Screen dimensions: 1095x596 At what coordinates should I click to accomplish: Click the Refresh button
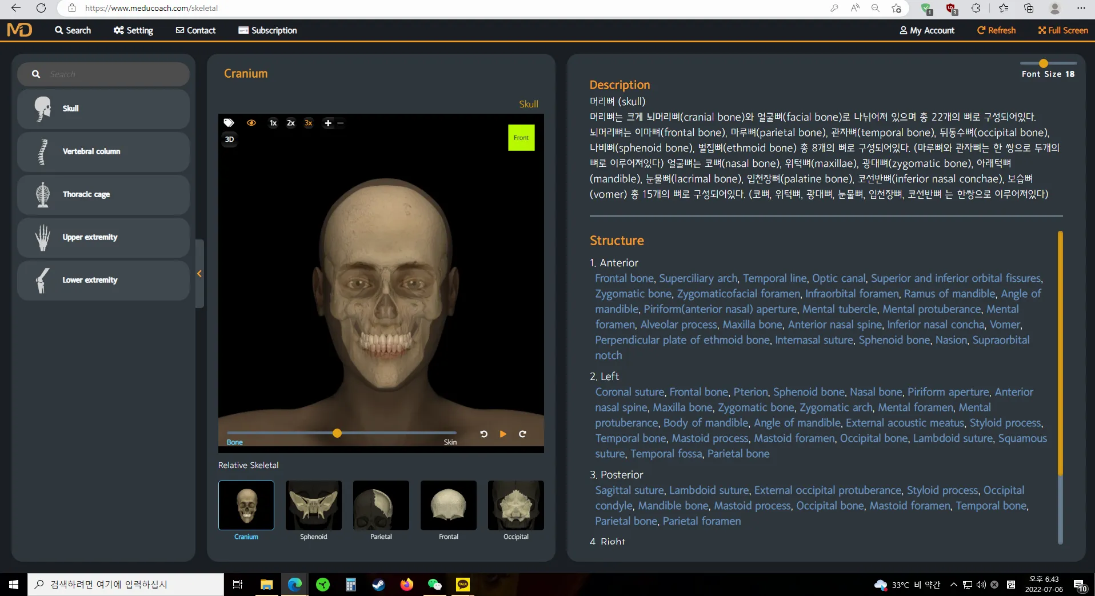click(x=996, y=30)
